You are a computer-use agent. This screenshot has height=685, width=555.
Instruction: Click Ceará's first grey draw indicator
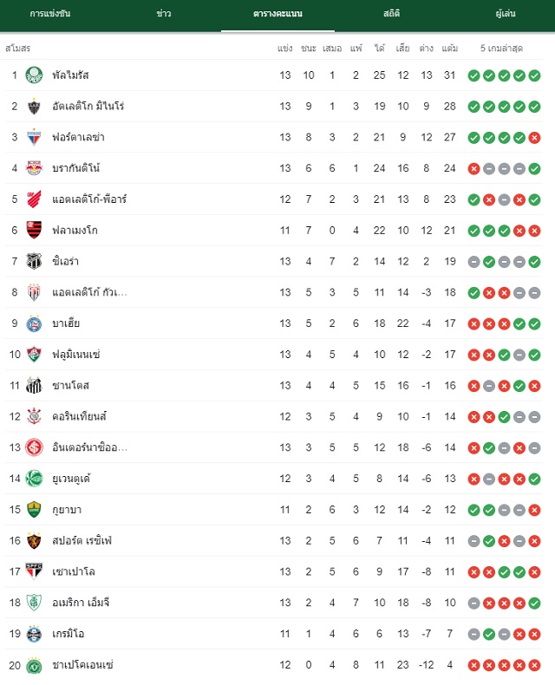[473, 262]
